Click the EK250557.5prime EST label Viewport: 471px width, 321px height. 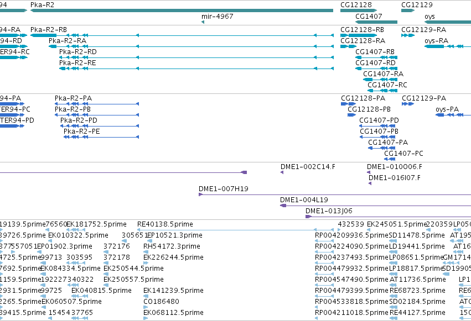point(133,280)
